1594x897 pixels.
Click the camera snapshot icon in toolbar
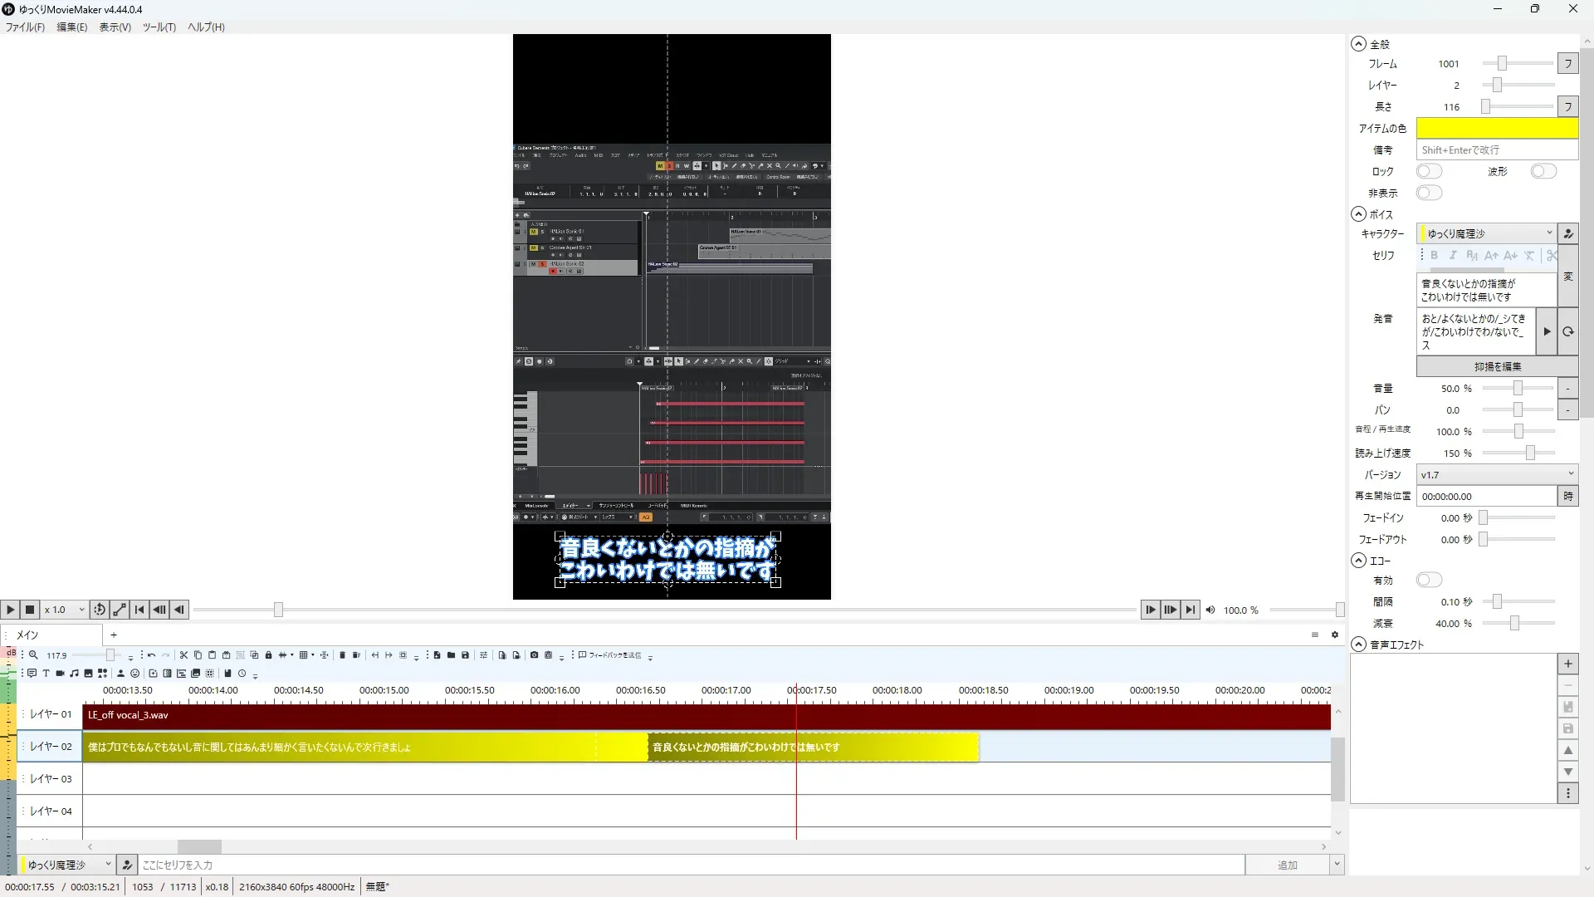coord(534,655)
